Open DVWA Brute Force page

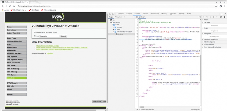[17, 38]
